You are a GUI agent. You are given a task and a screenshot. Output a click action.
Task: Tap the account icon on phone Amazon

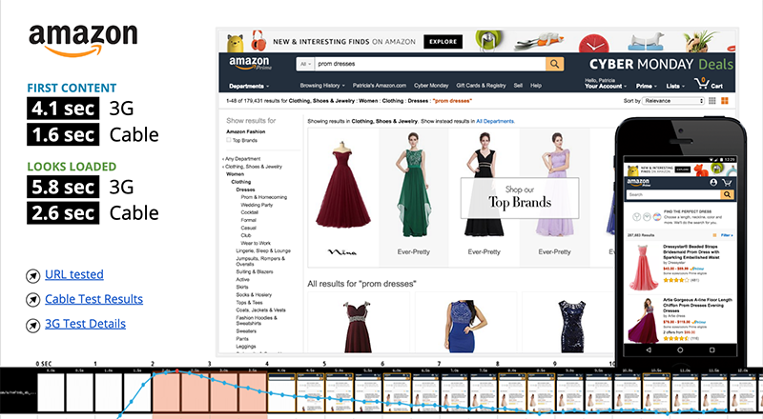coord(712,182)
